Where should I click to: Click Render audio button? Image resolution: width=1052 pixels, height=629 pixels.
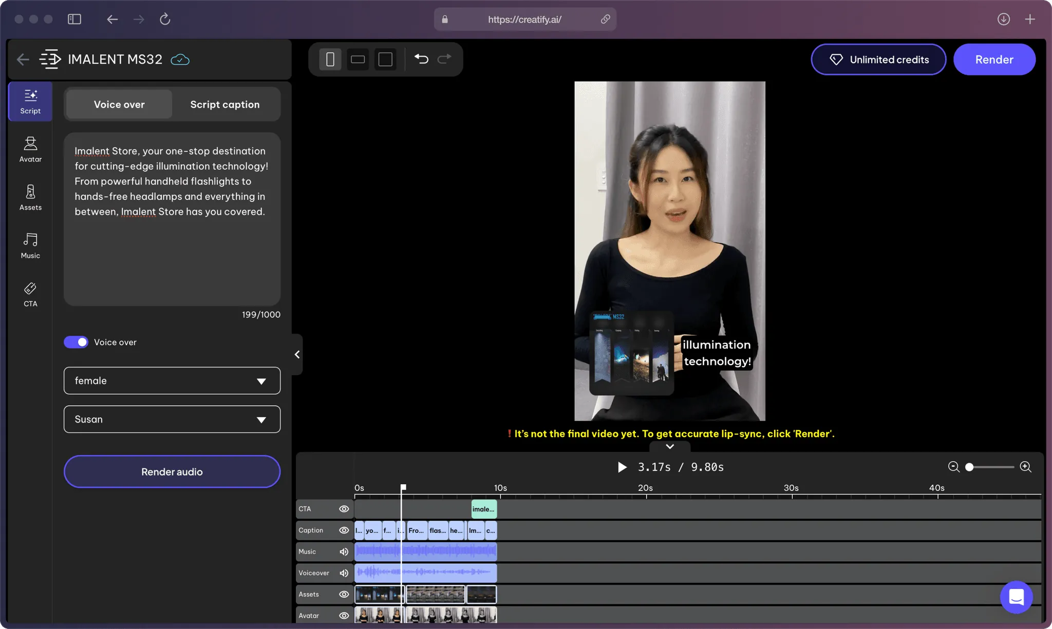click(x=172, y=471)
